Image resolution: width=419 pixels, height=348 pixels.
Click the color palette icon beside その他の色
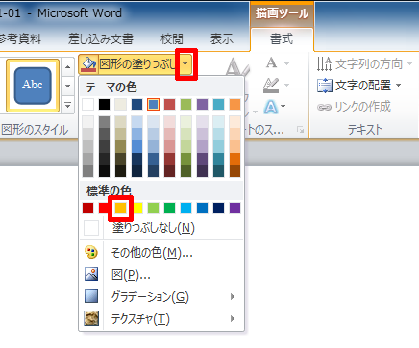91,252
